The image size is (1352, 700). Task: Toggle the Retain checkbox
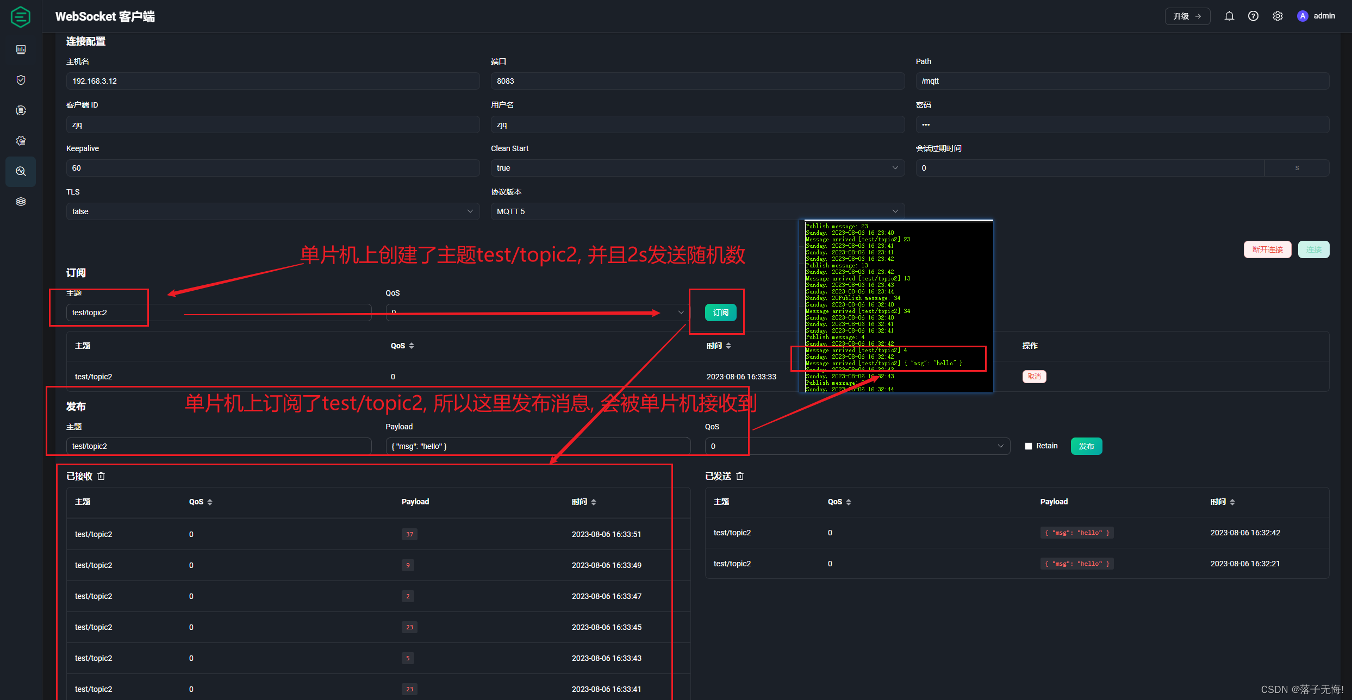pos(1028,446)
